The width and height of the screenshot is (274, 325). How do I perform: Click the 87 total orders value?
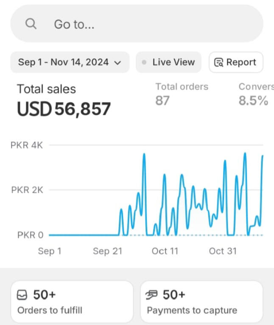click(162, 100)
